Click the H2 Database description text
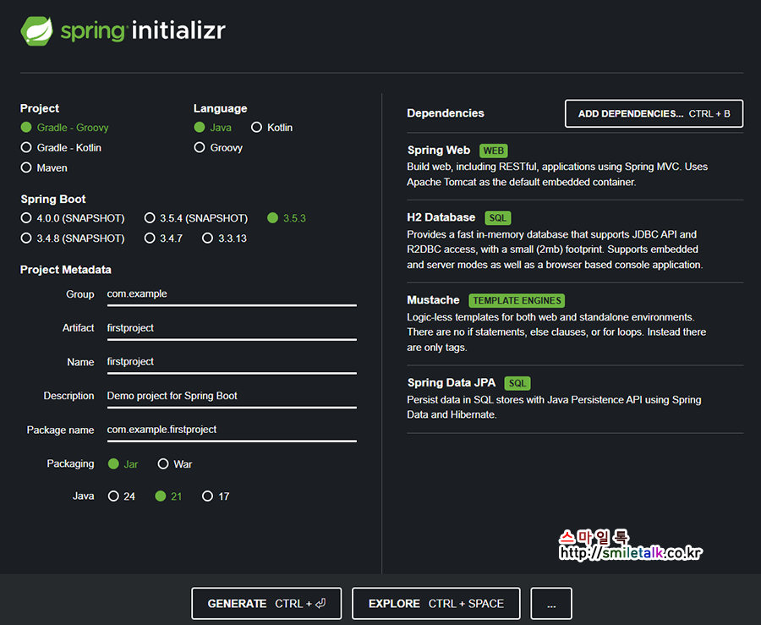The image size is (761, 625). click(555, 249)
